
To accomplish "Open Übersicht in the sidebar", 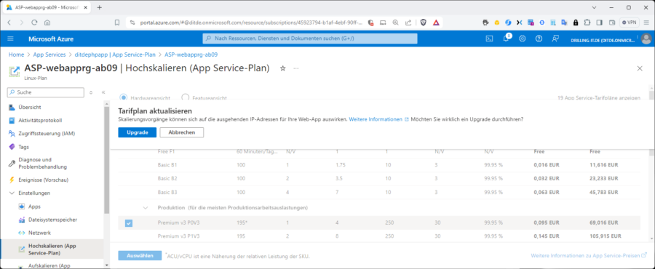I will [x=30, y=107].
